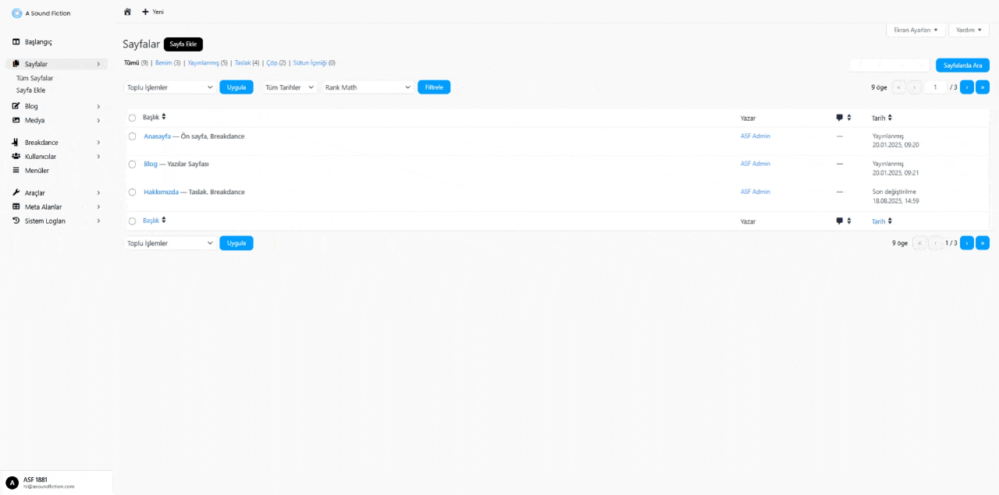The width and height of the screenshot is (999, 495).
Task: Open the Tüm Tarihler date filter
Action: pyautogui.click(x=290, y=87)
